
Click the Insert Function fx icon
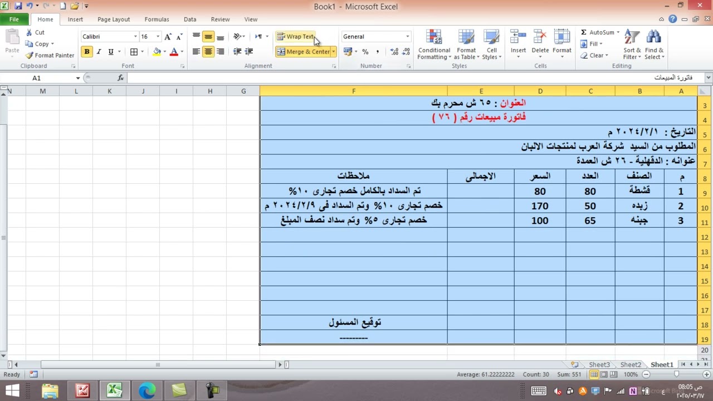click(x=121, y=78)
